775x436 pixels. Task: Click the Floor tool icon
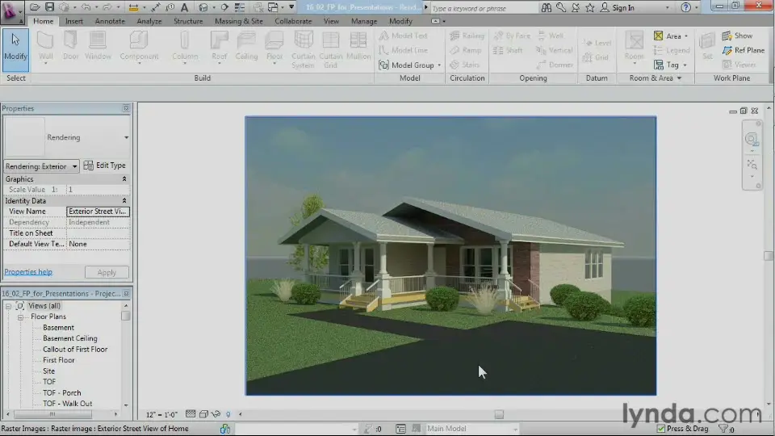pos(274,40)
